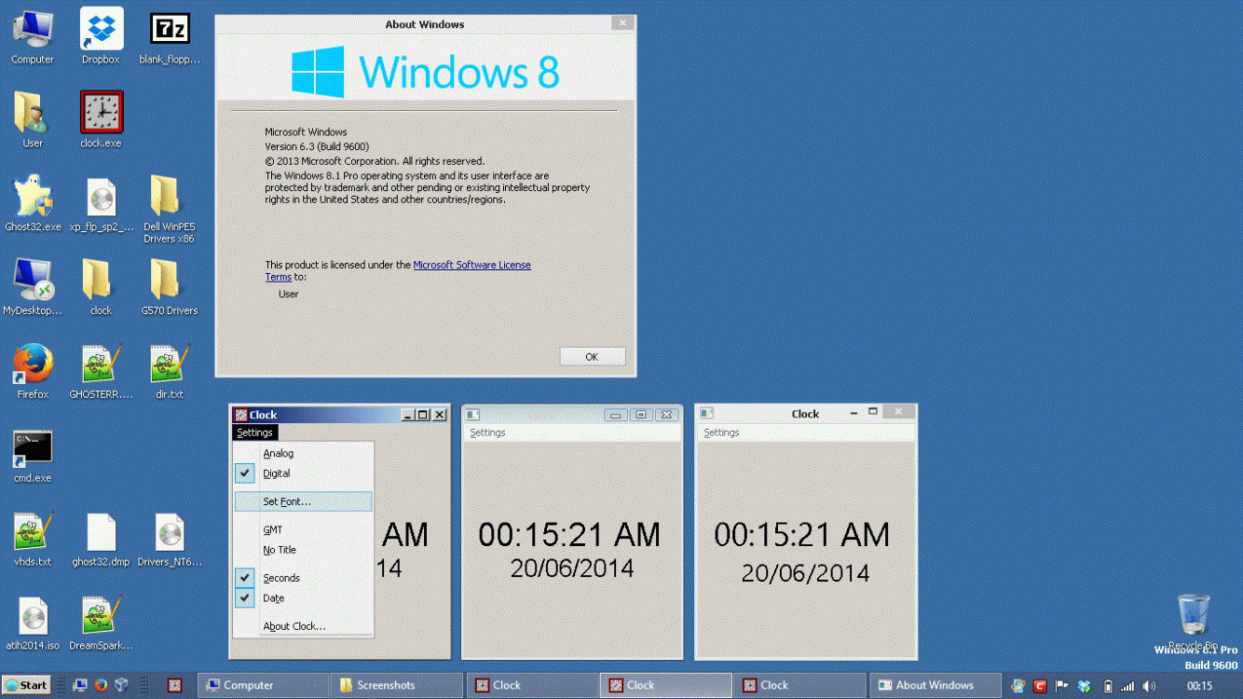Screen dimensions: 1243x699
Task: Open Settings menu in the untitled clock window
Action: [487, 432]
